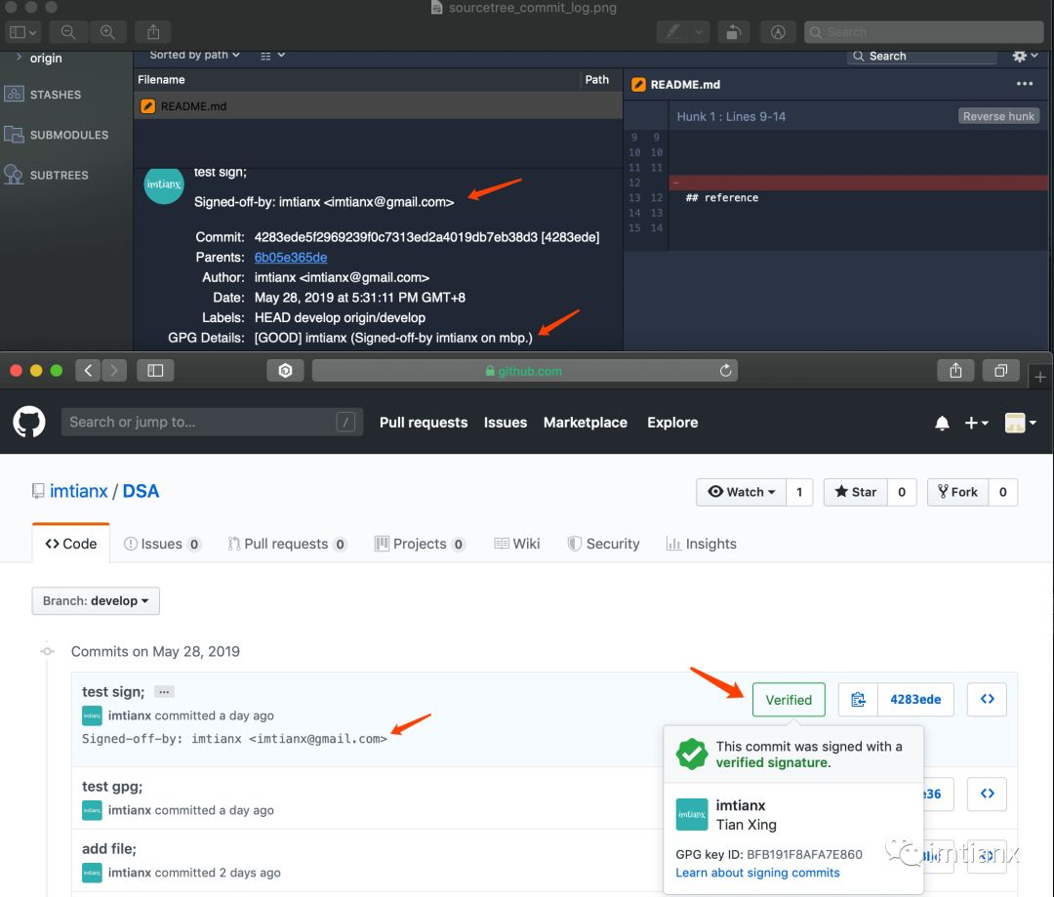Image resolution: width=1054 pixels, height=897 pixels.
Task: Switch to the repository Pull requests tab
Action: 287,544
